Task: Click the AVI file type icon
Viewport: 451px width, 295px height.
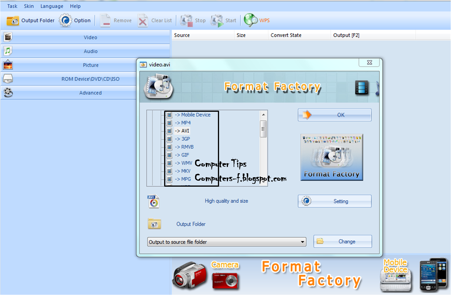Action: 153,201
